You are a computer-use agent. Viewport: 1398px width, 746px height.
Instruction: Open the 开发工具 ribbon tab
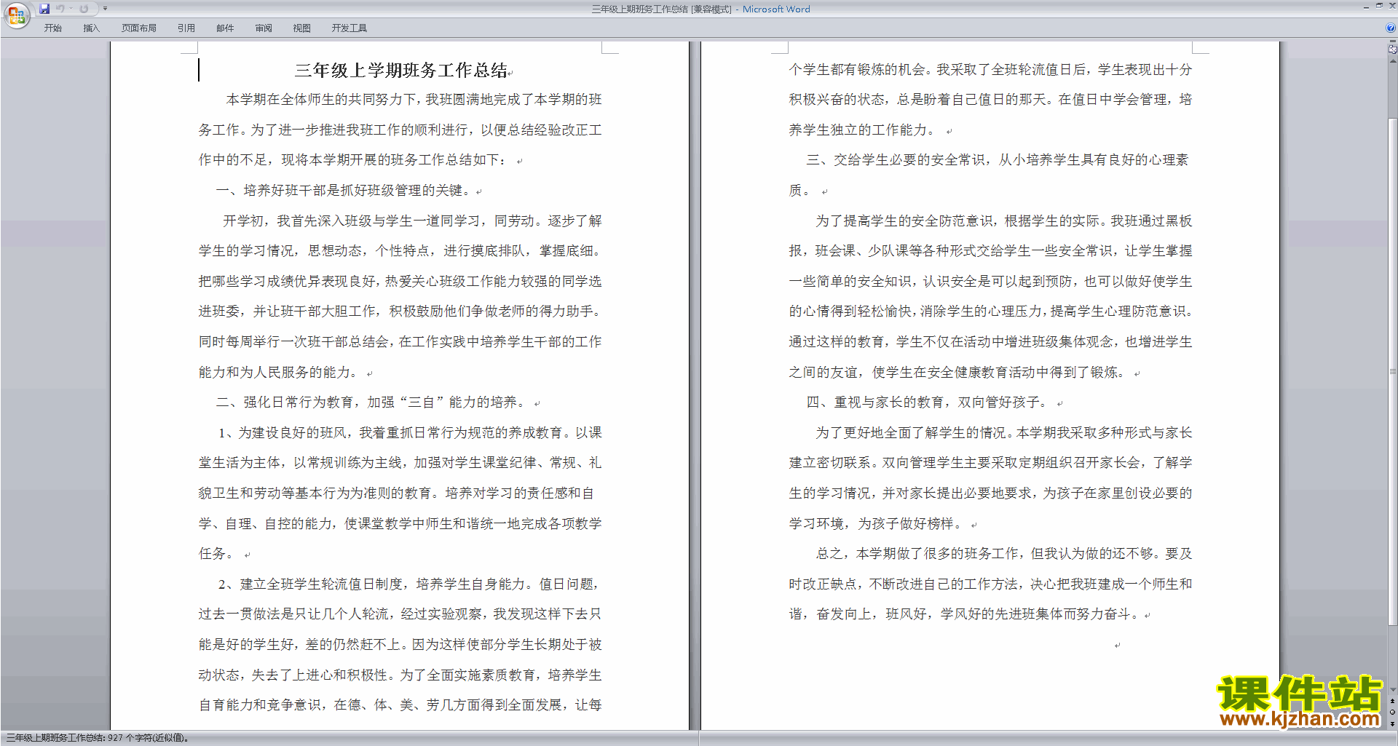tap(349, 28)
